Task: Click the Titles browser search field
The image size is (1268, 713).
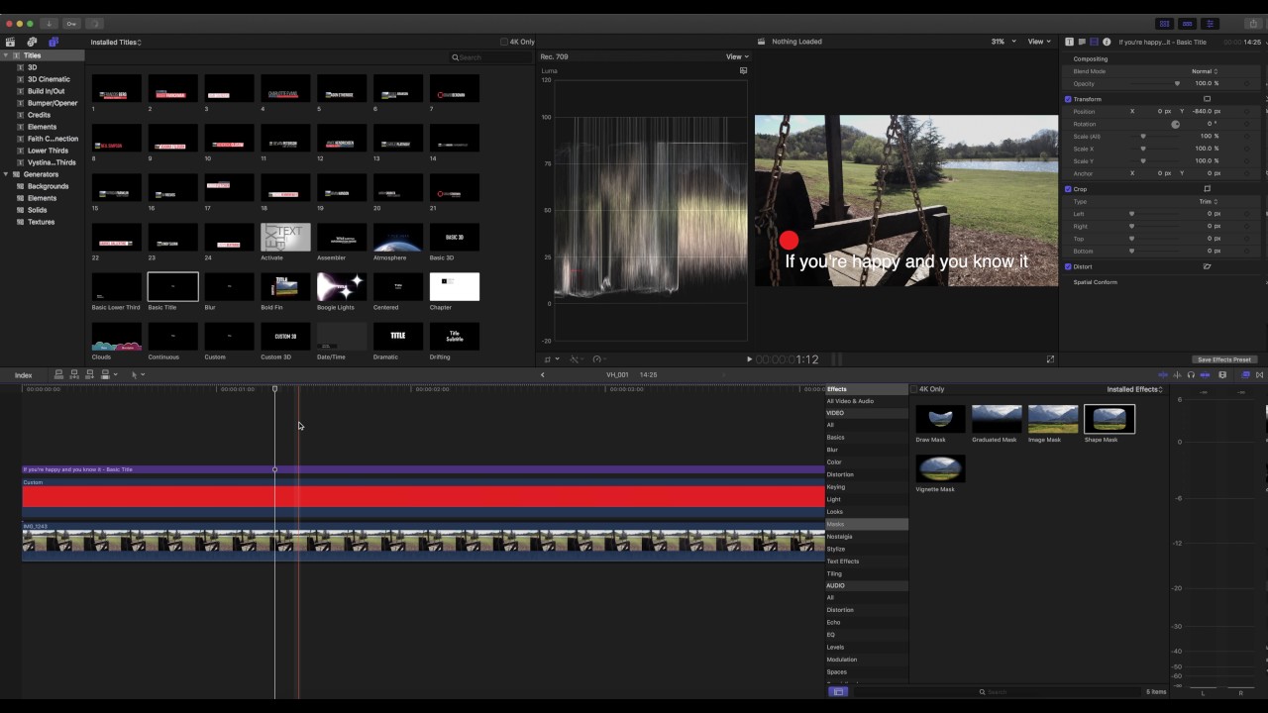Action: pyautogui.click(x=490, y=57)
